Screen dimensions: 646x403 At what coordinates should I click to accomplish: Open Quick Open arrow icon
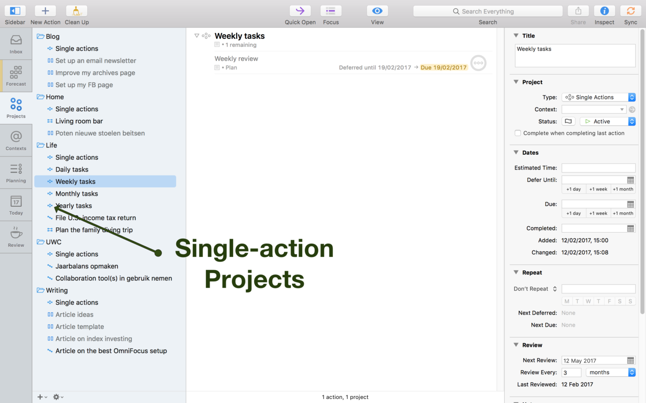point(300,11)
